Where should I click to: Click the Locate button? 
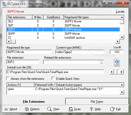(120, 12)
